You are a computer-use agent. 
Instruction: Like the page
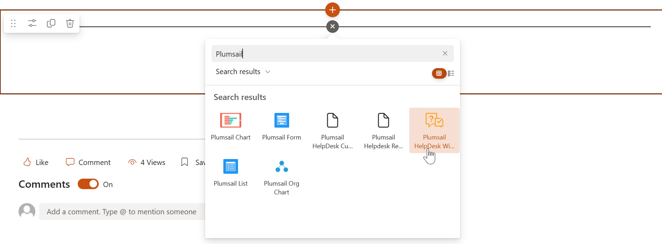36,162
